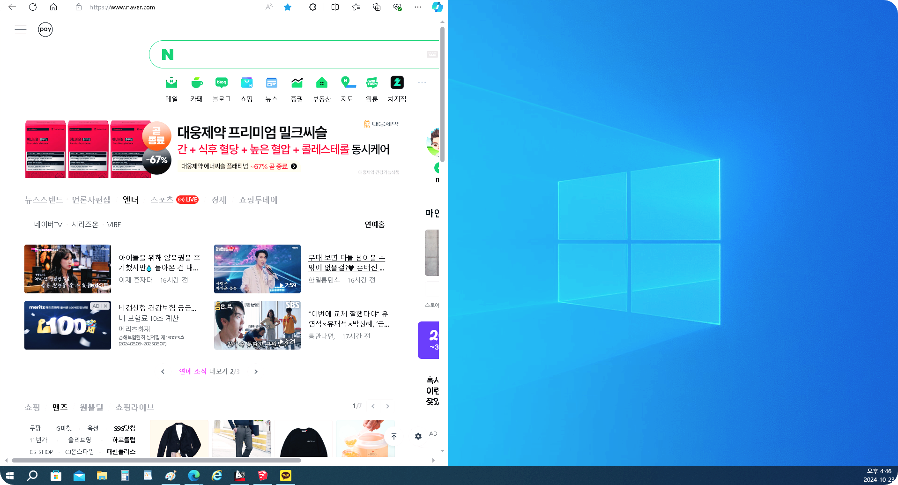Open the SSG닷컴 shopping mall link

125,428
